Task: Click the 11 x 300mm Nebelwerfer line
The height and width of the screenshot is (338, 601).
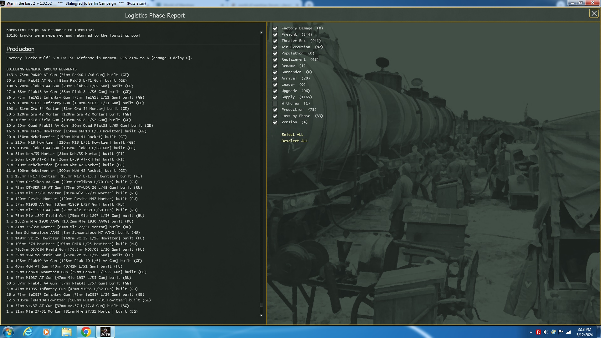Action: pyautogui.click(x=67, y=171)
